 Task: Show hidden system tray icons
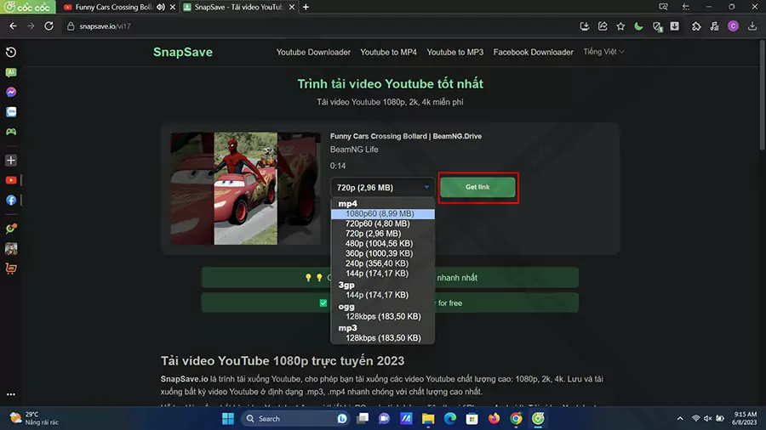point(680,418)
